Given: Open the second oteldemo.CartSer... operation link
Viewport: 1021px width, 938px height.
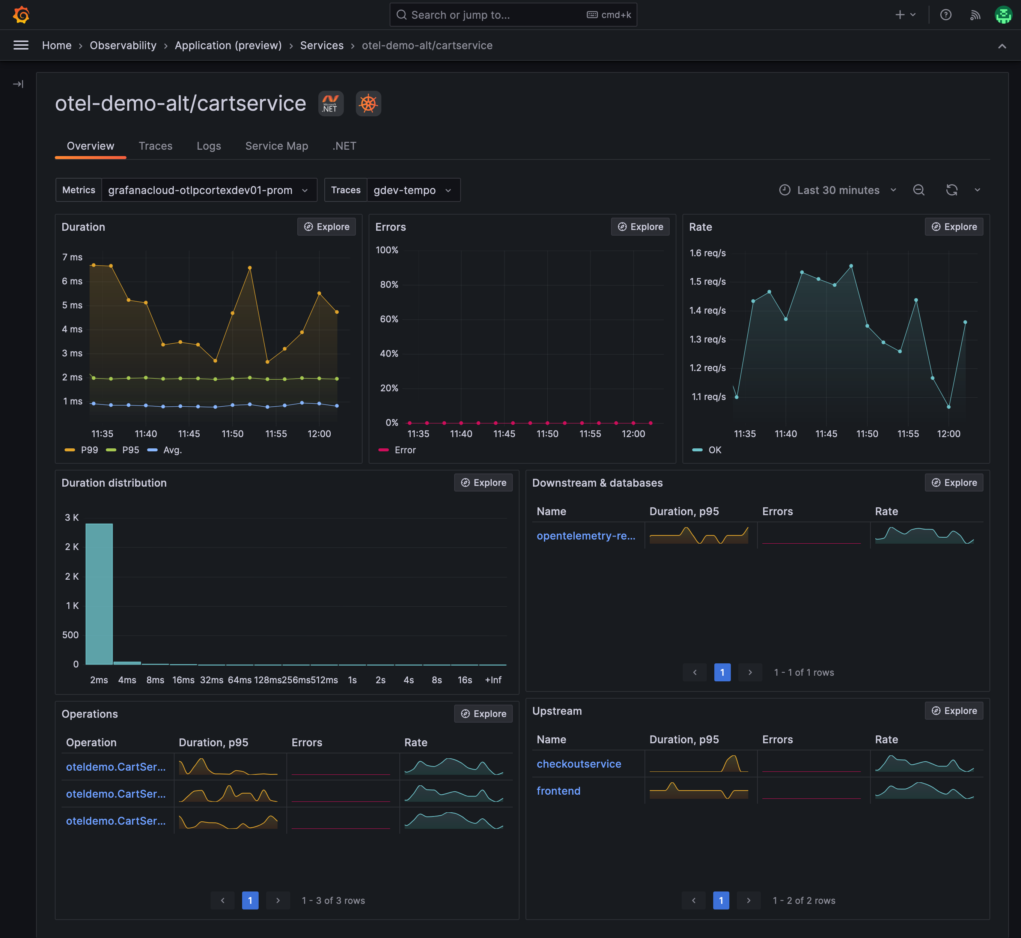Looking at the screenshot, I should [x=116, y=794].
